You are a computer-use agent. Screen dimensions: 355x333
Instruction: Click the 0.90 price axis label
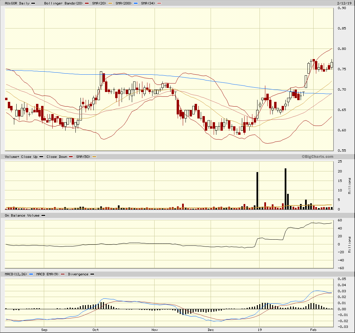[x=342, y=8]
